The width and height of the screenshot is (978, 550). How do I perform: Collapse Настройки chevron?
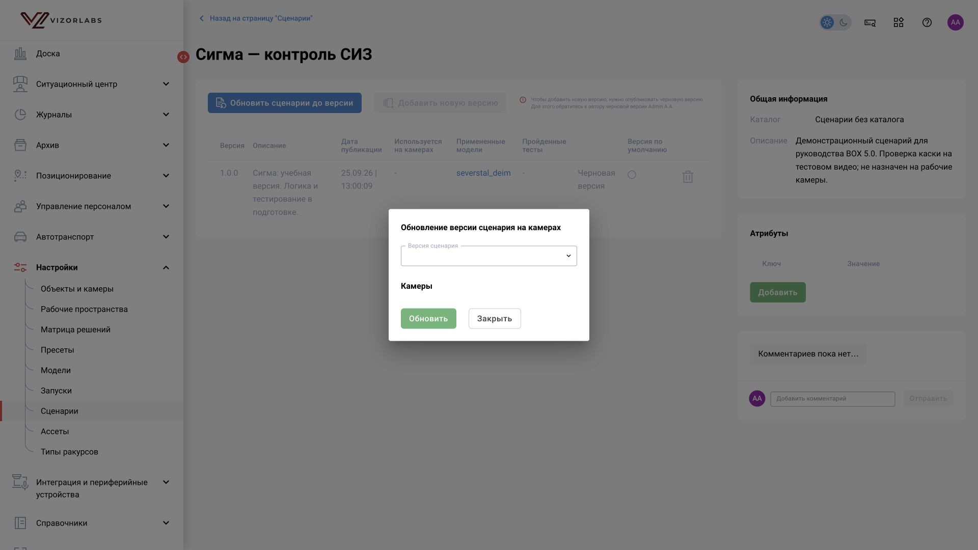click(x=166, y=267)
